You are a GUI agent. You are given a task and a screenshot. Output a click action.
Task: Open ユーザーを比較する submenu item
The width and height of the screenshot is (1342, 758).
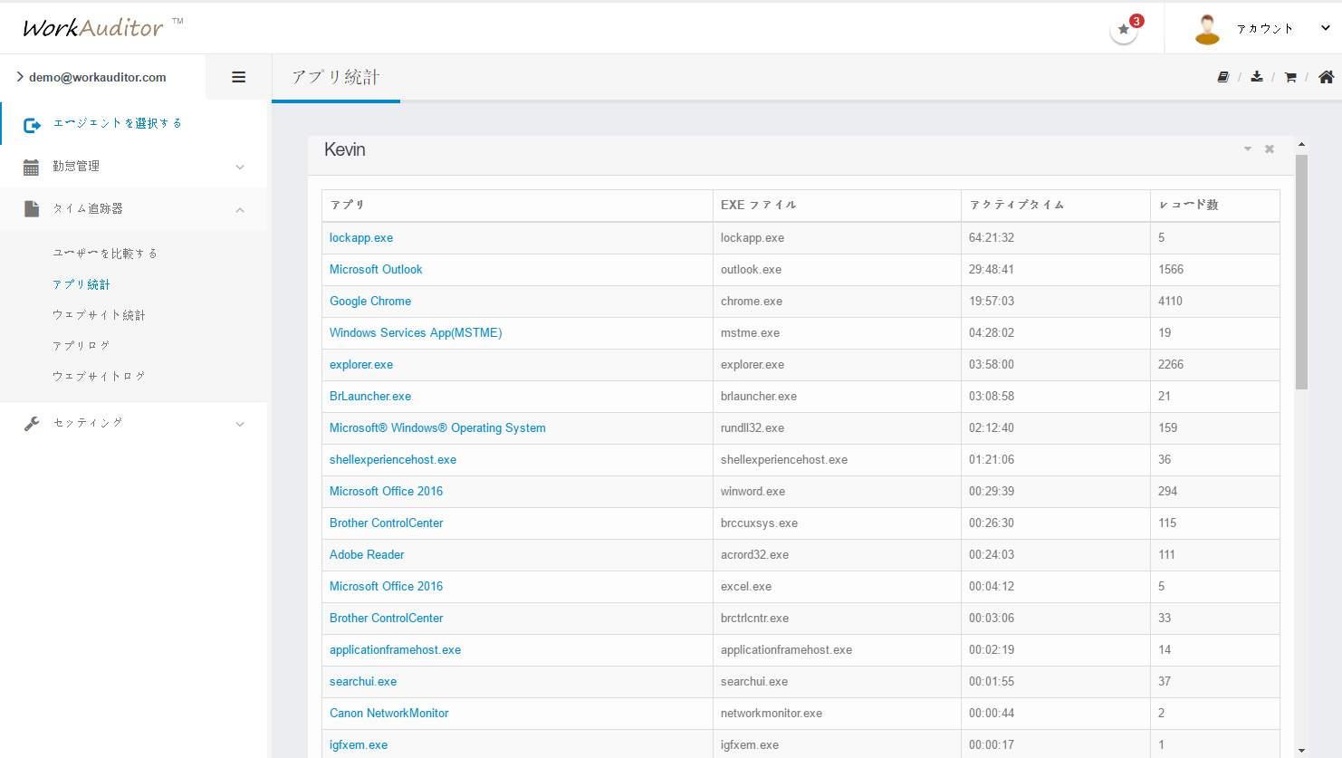105,254
